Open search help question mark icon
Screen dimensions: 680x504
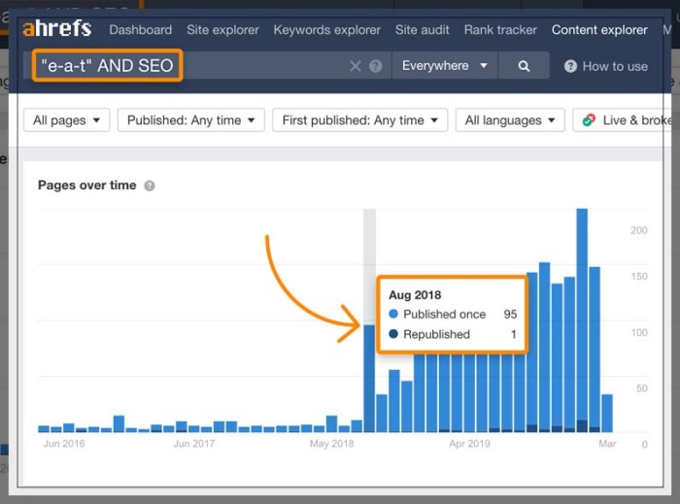click(376, 66)
